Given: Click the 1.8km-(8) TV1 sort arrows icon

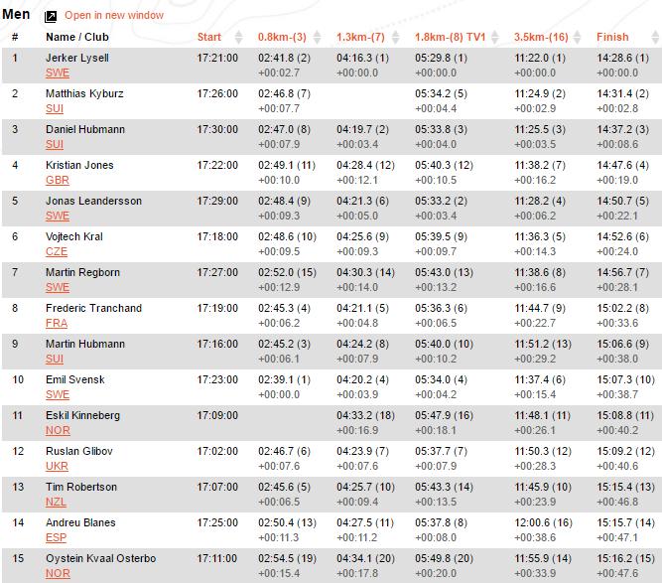Looking at the screenshot, I should click(x=495, y=37).
